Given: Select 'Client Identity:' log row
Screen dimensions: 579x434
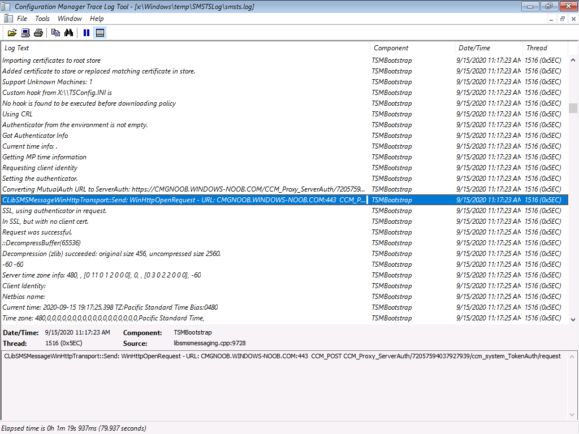Looking at the screenshot, I should click(284, 285).
